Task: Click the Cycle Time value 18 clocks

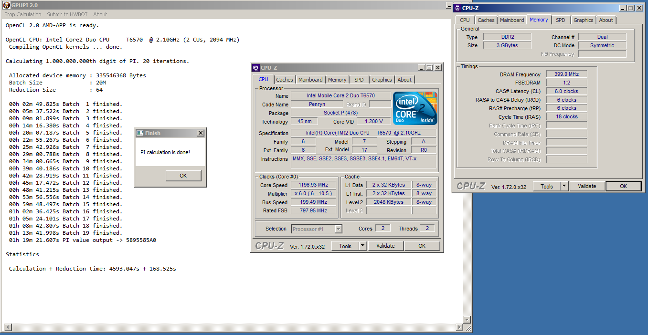Action: (567, 116)
